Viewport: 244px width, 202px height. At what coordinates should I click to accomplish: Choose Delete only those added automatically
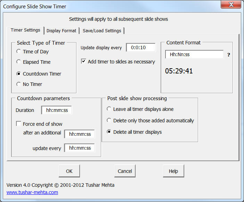(x=109, y=121)
